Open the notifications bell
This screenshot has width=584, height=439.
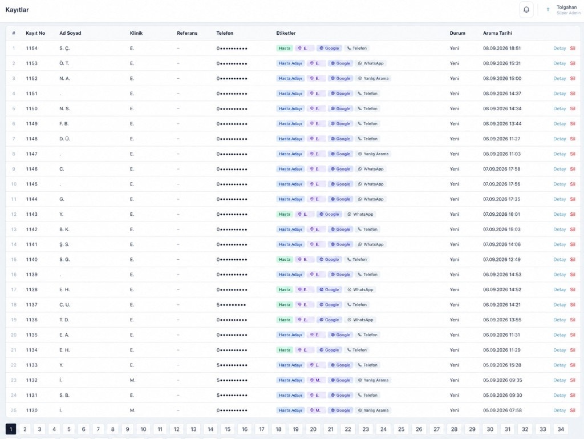tap(526, 10)
